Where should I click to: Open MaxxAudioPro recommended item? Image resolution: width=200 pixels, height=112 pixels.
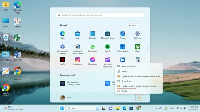(x=70, y=83)
